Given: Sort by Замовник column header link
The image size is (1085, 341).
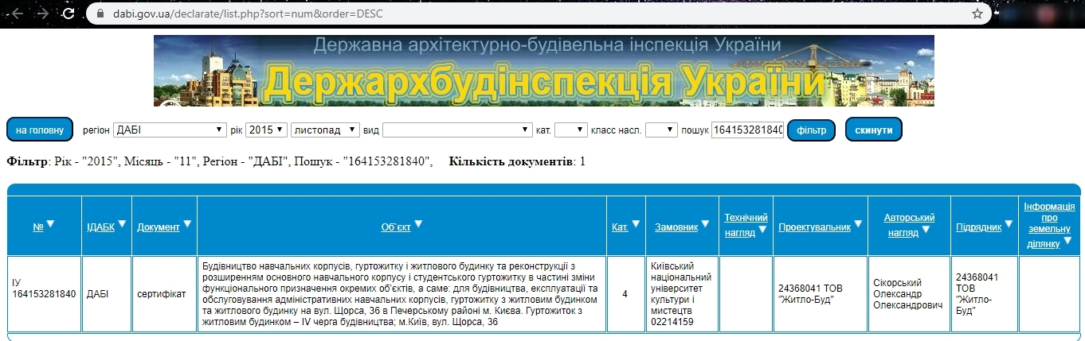Looking at the screenshot, I should pyautogui.click(x=676, y=227).
